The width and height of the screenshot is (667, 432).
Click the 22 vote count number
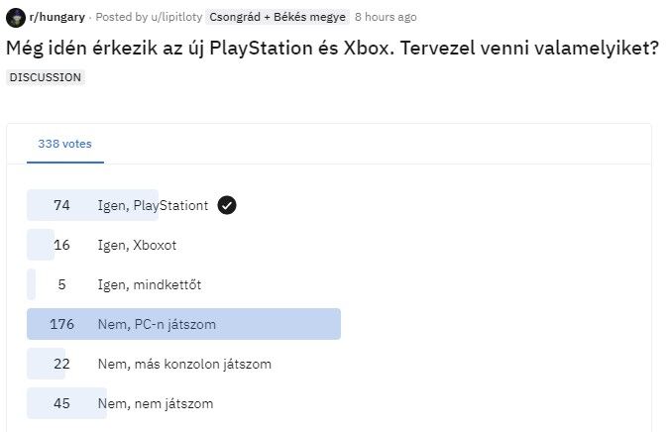61,364
